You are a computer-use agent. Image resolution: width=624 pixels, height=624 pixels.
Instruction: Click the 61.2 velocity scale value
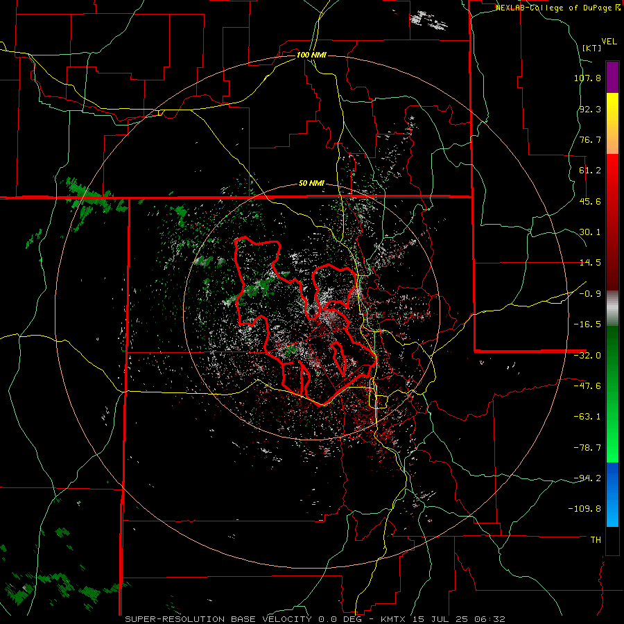click(x=590, y=171)
